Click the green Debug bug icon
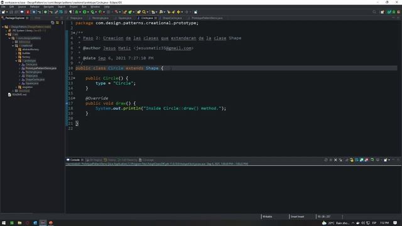The width and height of the screenshot is (402, 226). click(x=77, y=12)
